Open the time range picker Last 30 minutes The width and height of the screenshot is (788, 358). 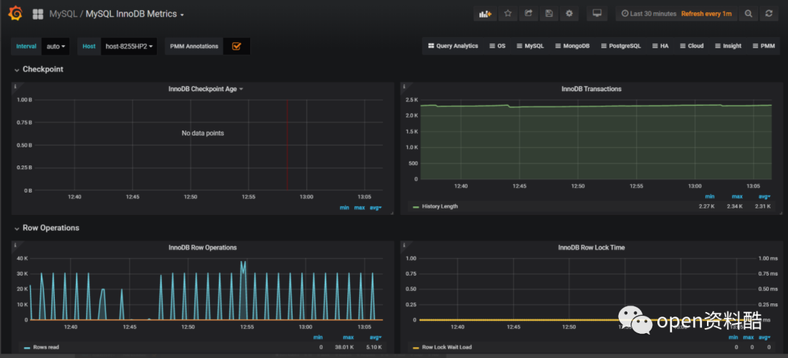coord(649,14)
